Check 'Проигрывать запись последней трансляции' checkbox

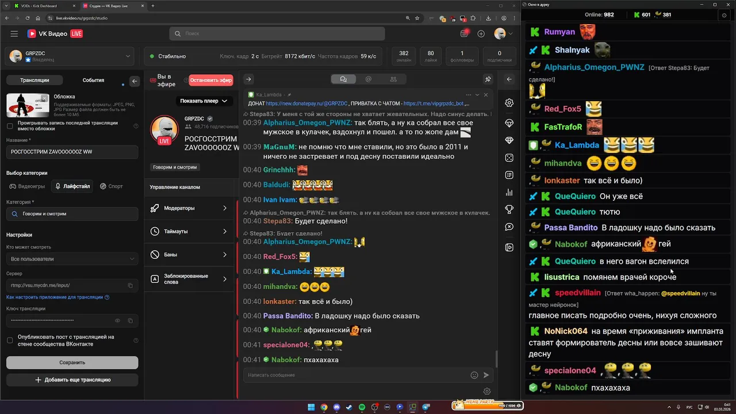[10, 126]
